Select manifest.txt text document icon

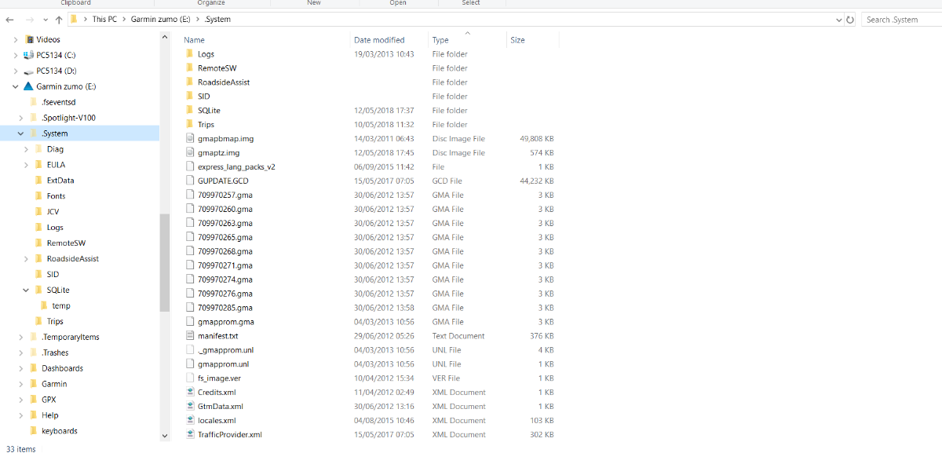(x=189, y=336)
